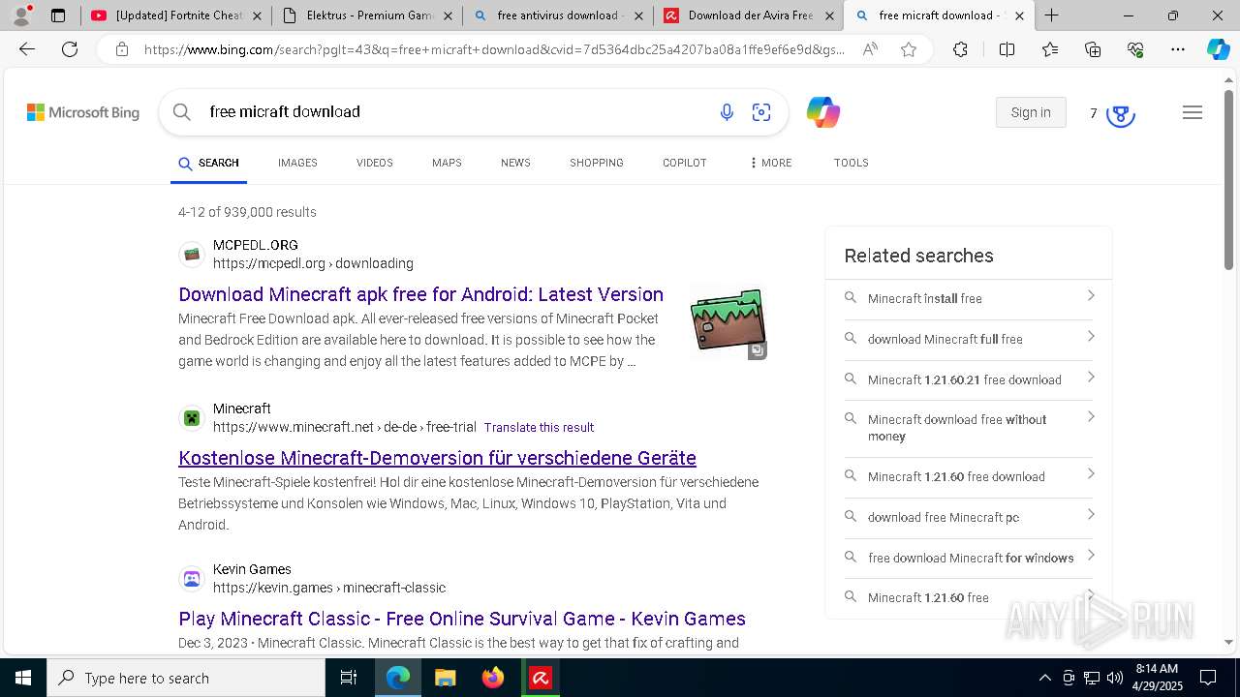Open volume control in system tray
Screen dimensions: 1240x697
point(1115,678)
